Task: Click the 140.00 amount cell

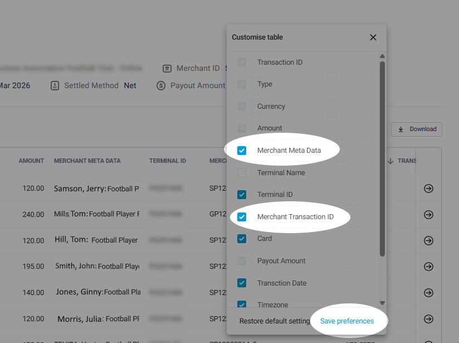Action: (x=33, y=293)
